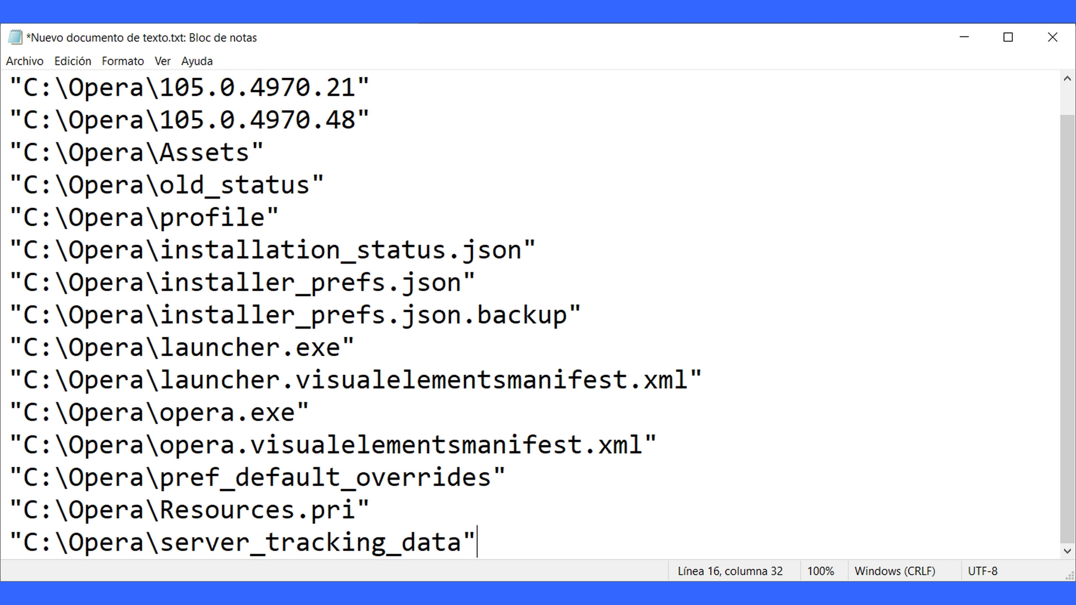
Task: Click the Notepad icon in title bar
Action: pos(15,37)
